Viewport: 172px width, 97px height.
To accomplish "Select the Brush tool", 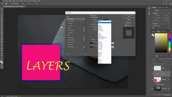I will (2, 27).
